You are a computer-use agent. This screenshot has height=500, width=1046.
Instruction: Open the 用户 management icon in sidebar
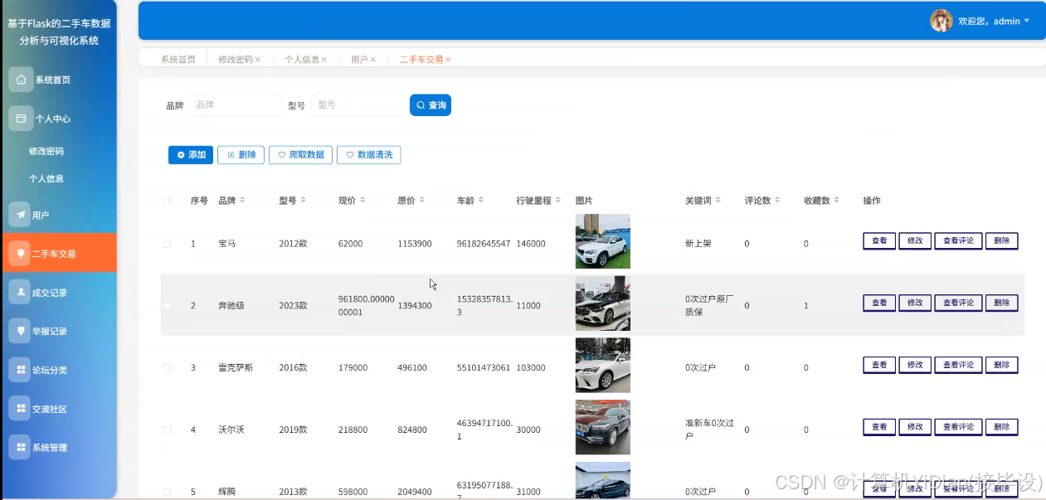tap(21, 214)
